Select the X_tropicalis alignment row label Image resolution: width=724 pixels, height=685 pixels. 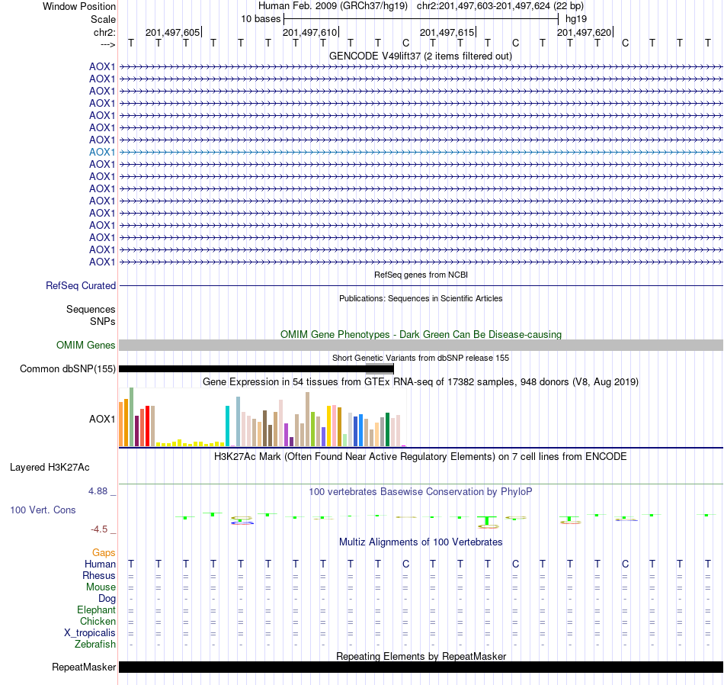coord(90,633)
